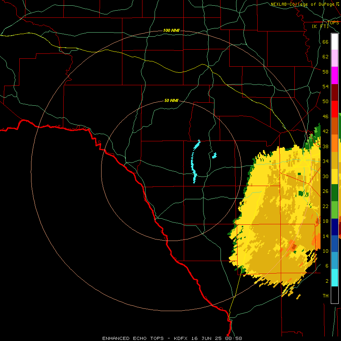Click the legend value '42'
This screenshot has height=341, width=341.
325,131
